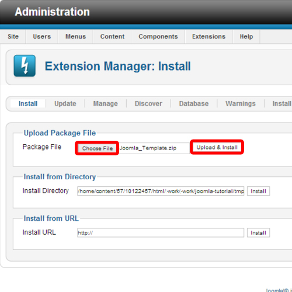Viewport: 292px width, 292px height.
Task: Click the Extension Manager lightning bolt icon
Action: pyautogui.click(x=25, y=66)
